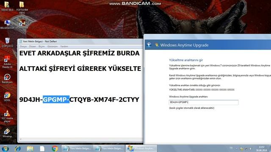The height and width of the screenshot is (152, 271).
Task: Click blank document icon in taskbar
Action: click(42, 149)
